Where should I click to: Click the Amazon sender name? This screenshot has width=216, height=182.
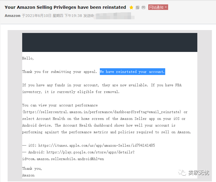(x=13, y=16)
